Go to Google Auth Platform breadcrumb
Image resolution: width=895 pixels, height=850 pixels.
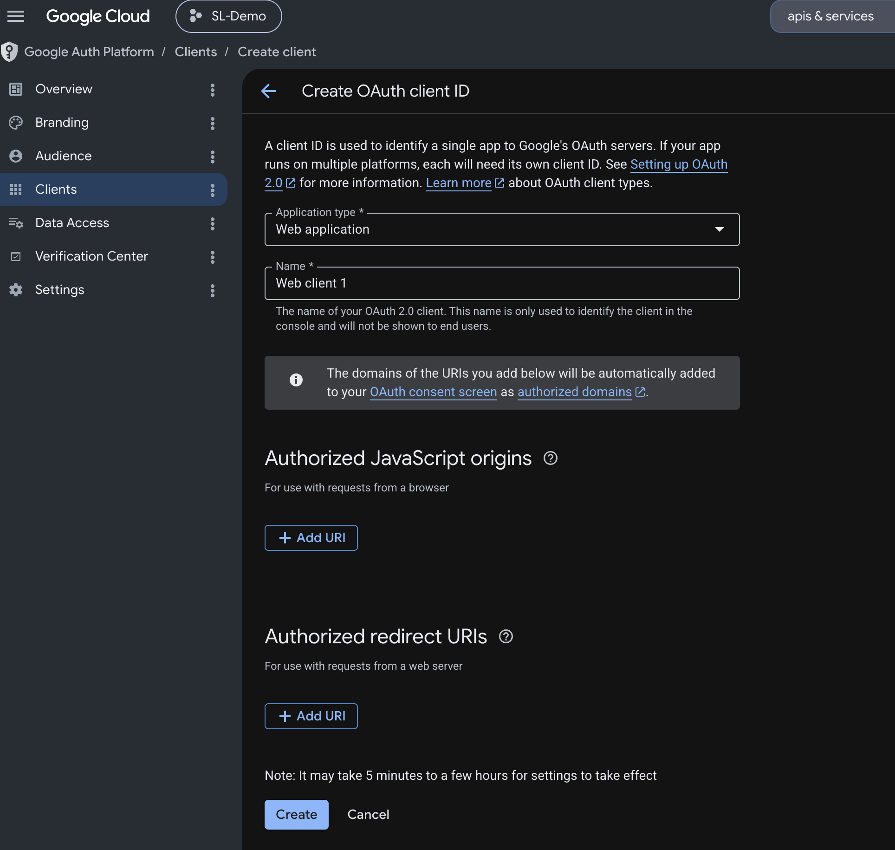(x=89, y=52)
